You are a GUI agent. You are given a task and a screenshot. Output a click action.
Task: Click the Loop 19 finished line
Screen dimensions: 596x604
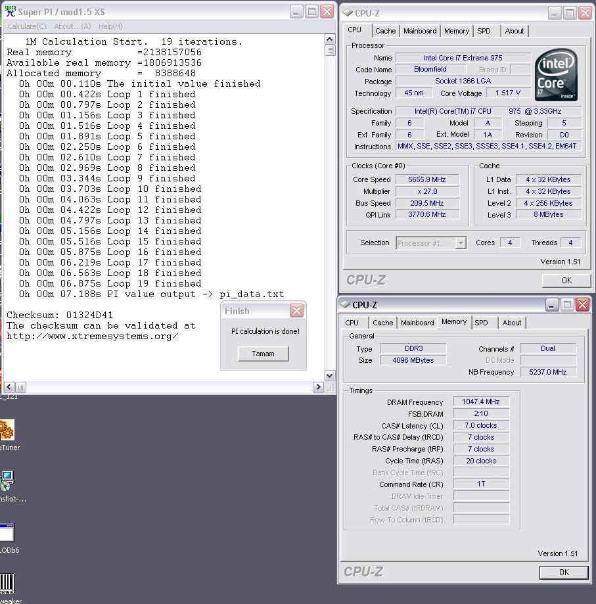click(110, 283)
